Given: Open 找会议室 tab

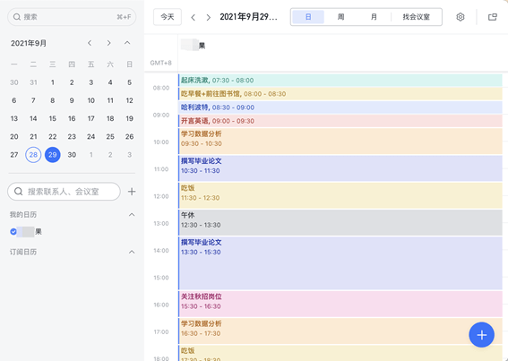Looking at the screenshot, I should (x=417, y=17).
